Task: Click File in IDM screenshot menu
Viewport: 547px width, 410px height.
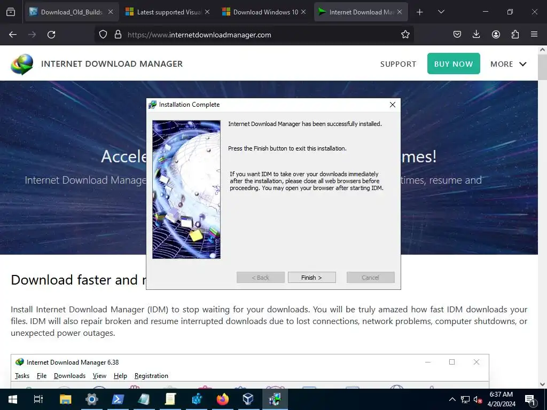Action: [42, 376]
